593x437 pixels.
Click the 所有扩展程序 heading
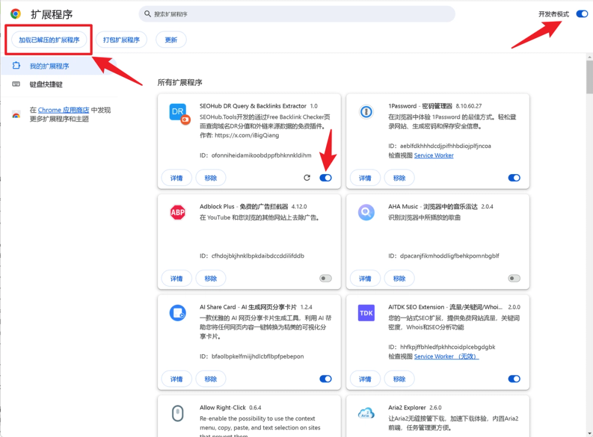tap(180, 82)
